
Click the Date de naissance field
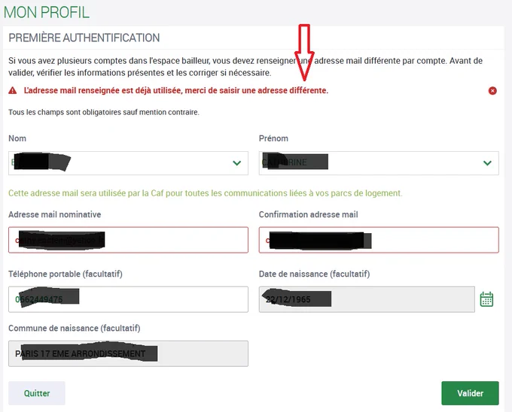point(367,299)
